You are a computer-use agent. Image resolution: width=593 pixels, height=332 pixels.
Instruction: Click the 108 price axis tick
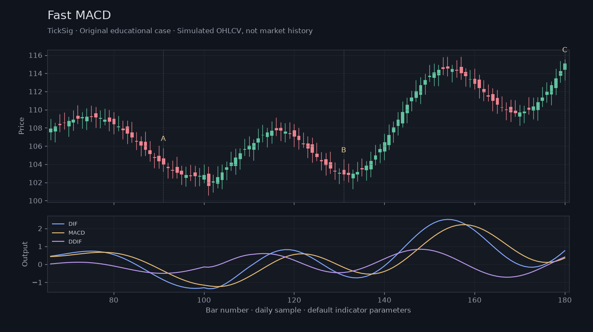tap(35, 128)
